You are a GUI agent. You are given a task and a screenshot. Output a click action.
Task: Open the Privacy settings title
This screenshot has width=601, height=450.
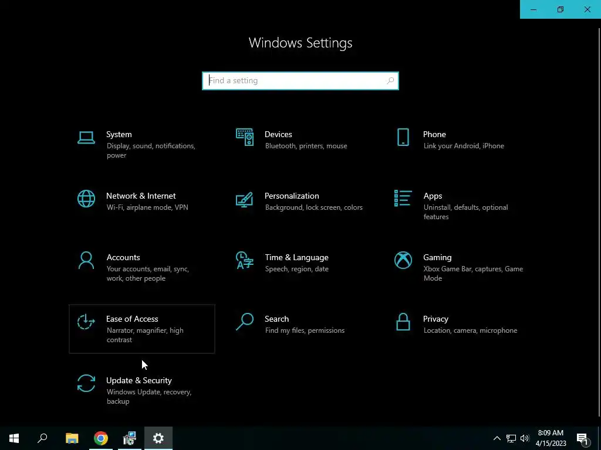click(435, 319)
